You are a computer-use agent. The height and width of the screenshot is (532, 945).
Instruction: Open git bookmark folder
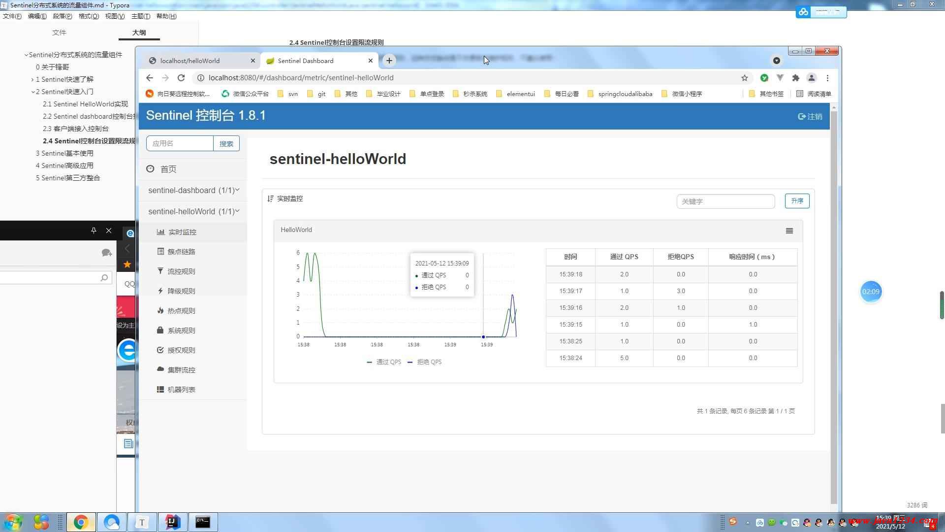click(x=316, y=94)
